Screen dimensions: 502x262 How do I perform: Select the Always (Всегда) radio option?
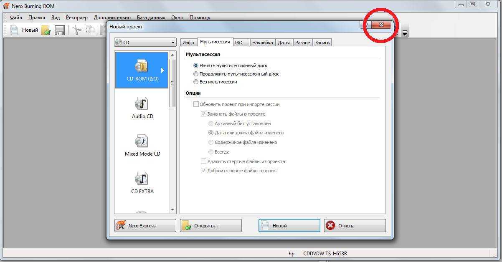[211, 152]
